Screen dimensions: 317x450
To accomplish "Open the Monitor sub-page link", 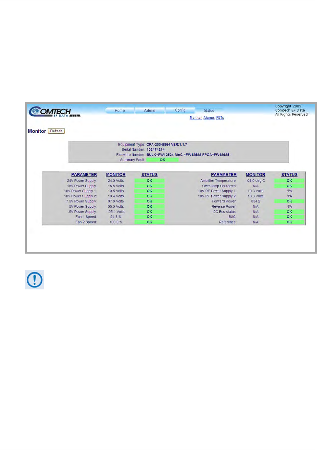I will pyautogui.click(x=196, y=118).
